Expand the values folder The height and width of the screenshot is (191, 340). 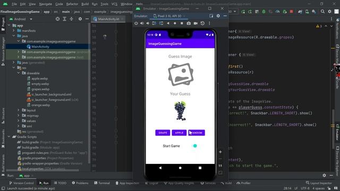pyautogui.click(x=19, y=121)
